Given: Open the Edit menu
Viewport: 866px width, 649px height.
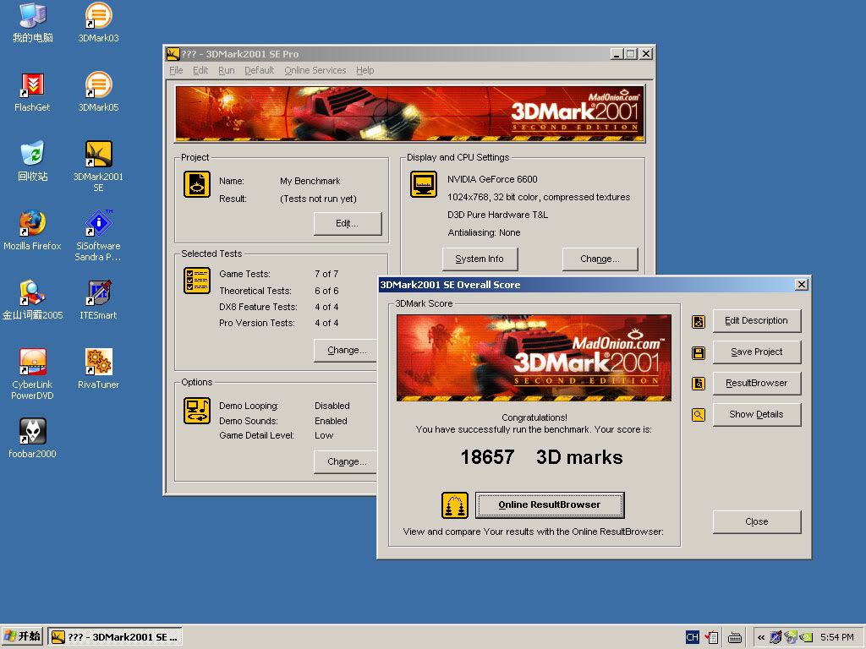Looking at the screenshot, I should [200, 70].
